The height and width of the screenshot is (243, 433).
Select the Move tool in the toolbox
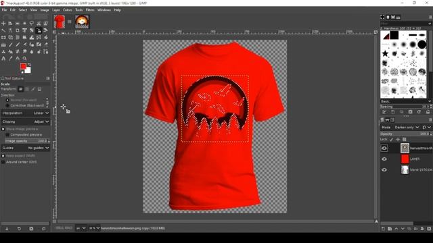click(3, 24)
